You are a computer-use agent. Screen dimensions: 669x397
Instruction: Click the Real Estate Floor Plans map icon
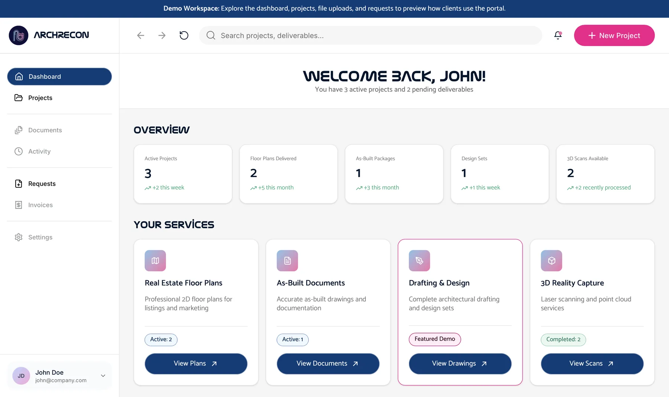tap(155, 261)
